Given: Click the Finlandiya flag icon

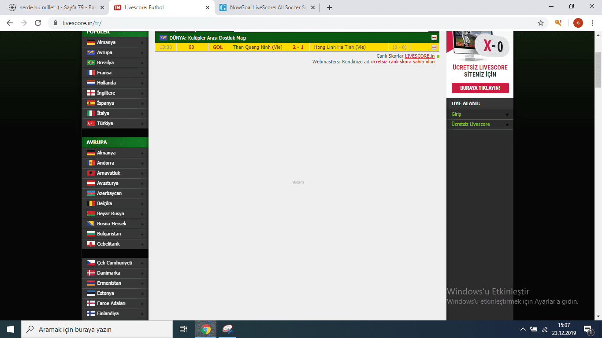Looking at the screenshot, I should pos(91,313).
